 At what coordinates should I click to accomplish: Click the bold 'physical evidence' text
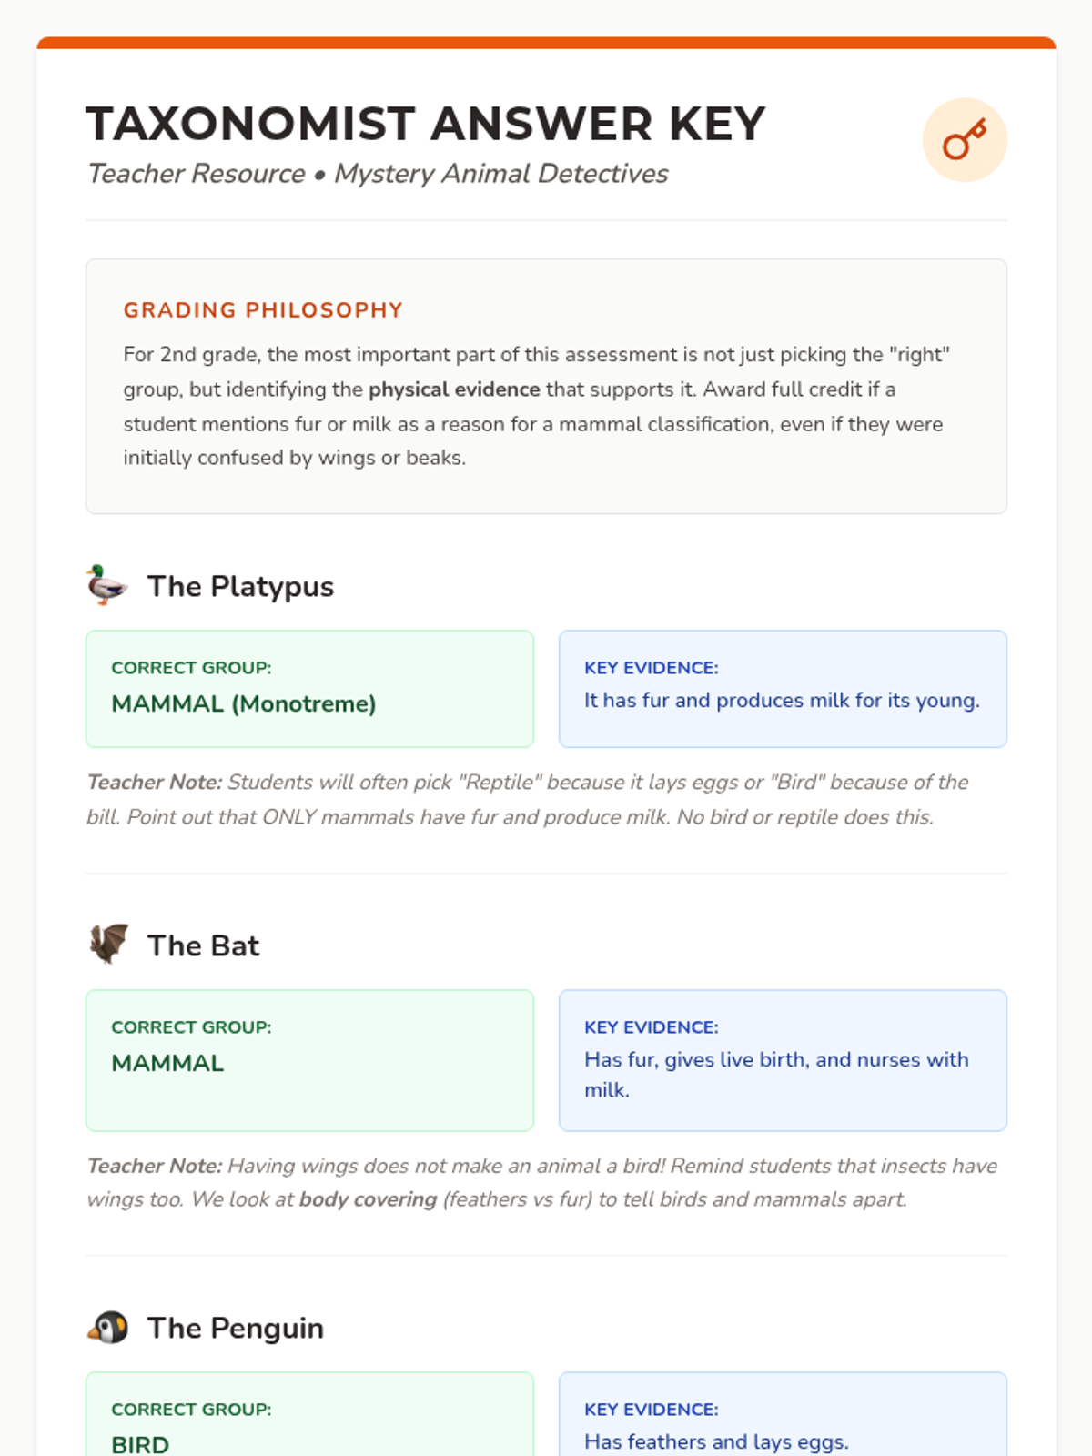[454, 389]
